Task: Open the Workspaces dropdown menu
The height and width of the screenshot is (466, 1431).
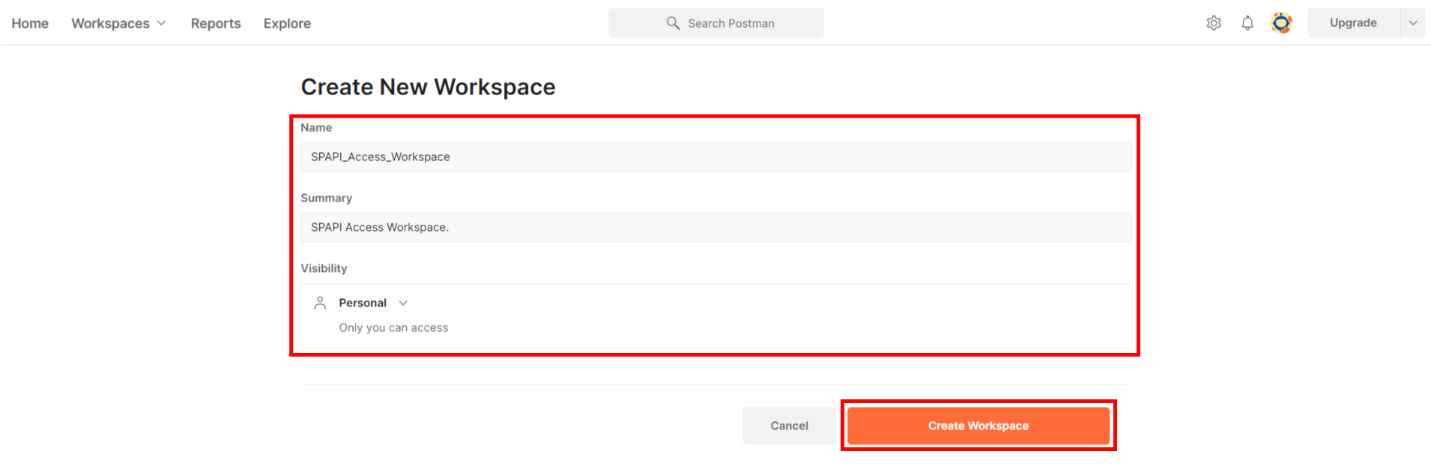Action: click(x=118, y=23)
